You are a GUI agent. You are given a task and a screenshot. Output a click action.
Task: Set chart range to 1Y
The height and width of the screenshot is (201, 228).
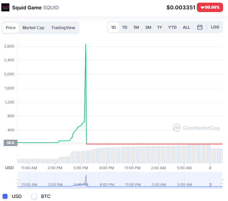[160, 27]
